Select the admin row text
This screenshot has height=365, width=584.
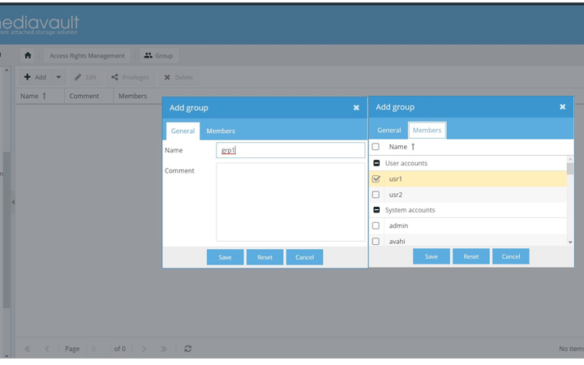[398, 225]
